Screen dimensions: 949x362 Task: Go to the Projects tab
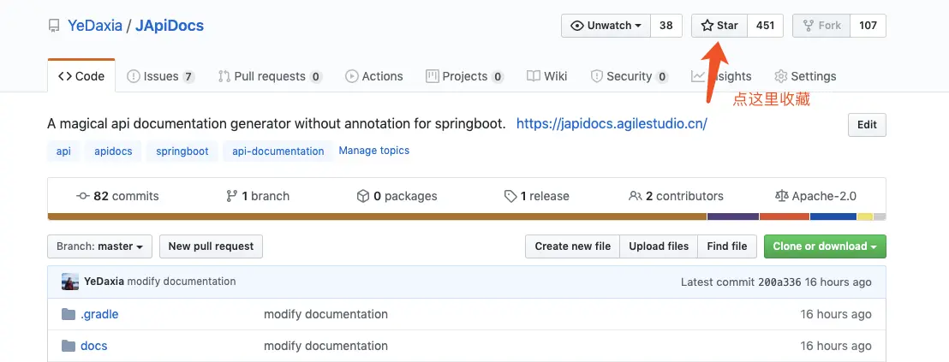click(464, 76)
